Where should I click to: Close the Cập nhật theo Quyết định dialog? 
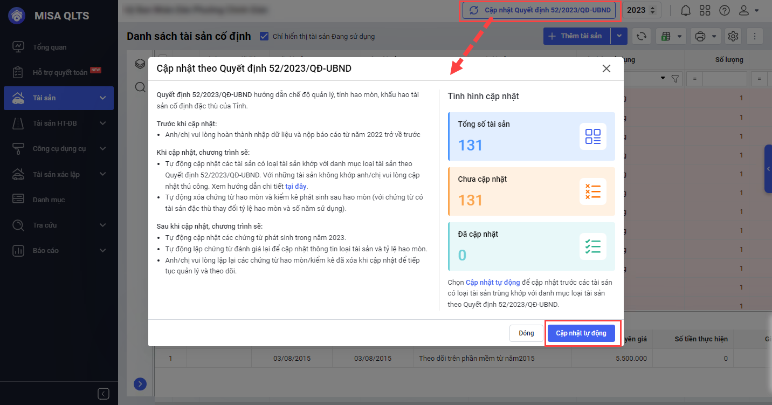606,68
